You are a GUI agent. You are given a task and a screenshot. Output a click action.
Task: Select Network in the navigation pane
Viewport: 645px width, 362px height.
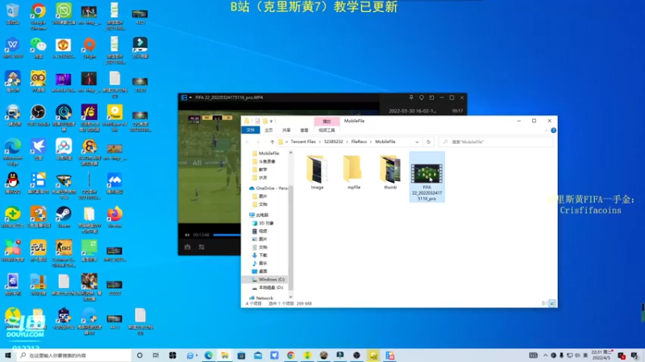pyautogui.click(x=260, y=298)
